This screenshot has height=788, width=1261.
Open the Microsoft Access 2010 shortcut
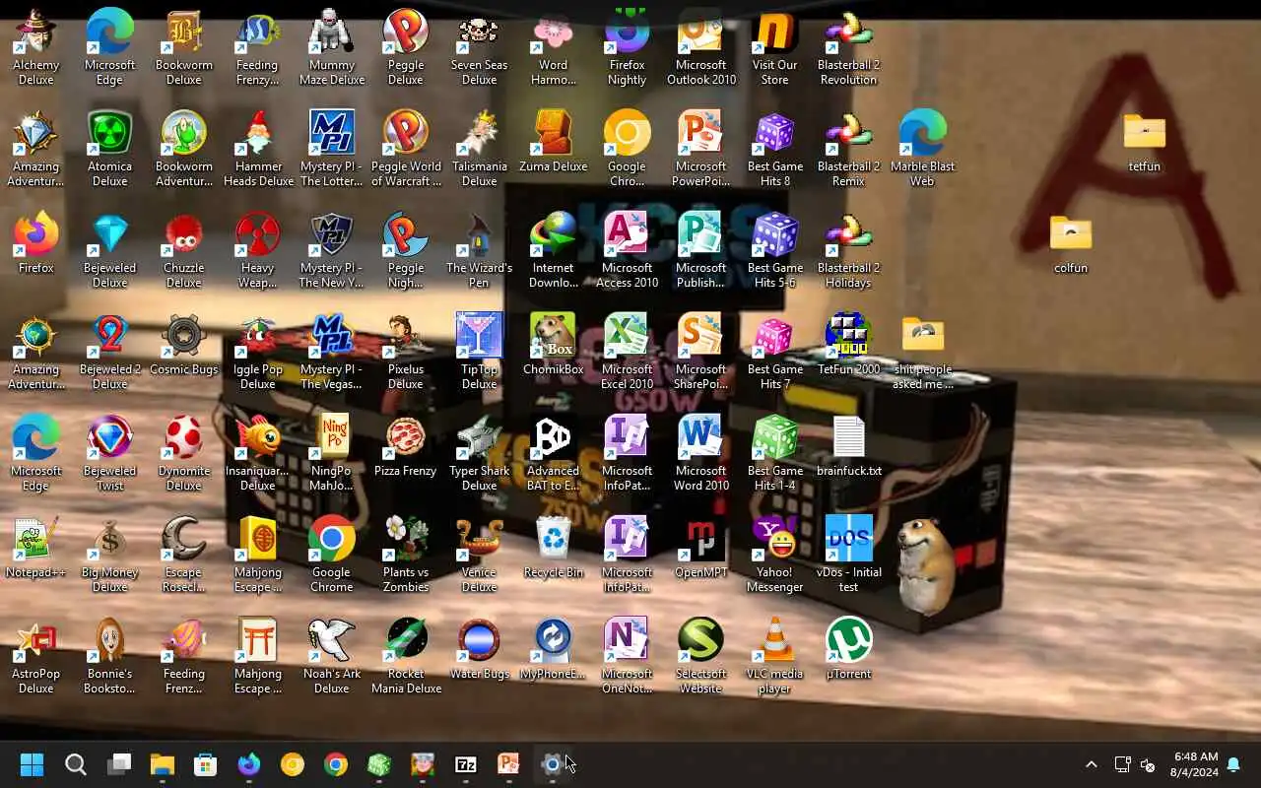[628, 250]
